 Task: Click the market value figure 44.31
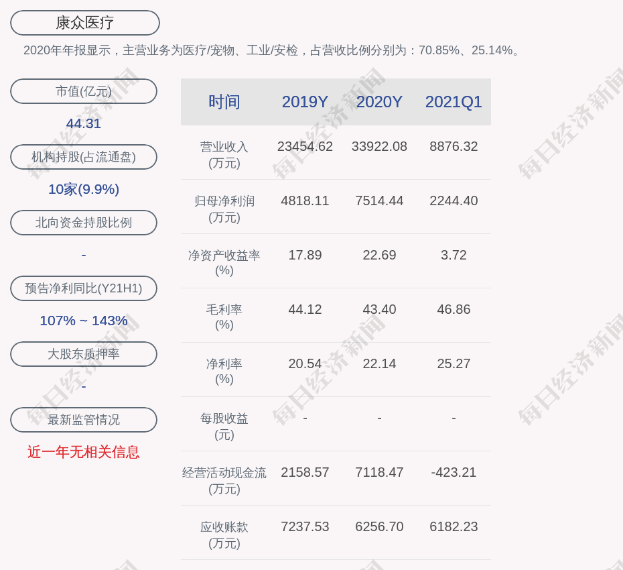coord(84,123)
